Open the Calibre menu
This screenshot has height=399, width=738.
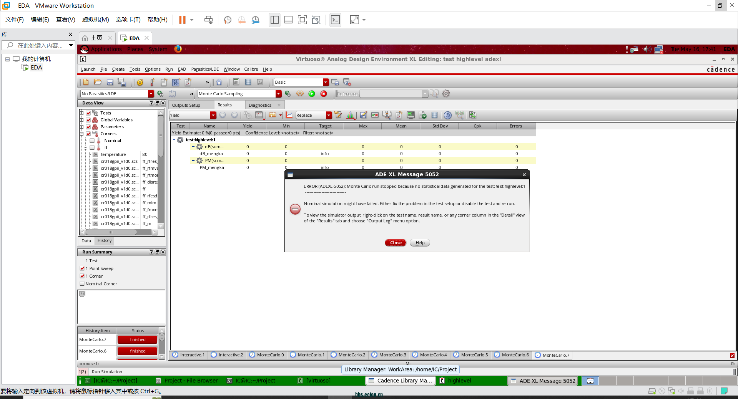[251, 69]
